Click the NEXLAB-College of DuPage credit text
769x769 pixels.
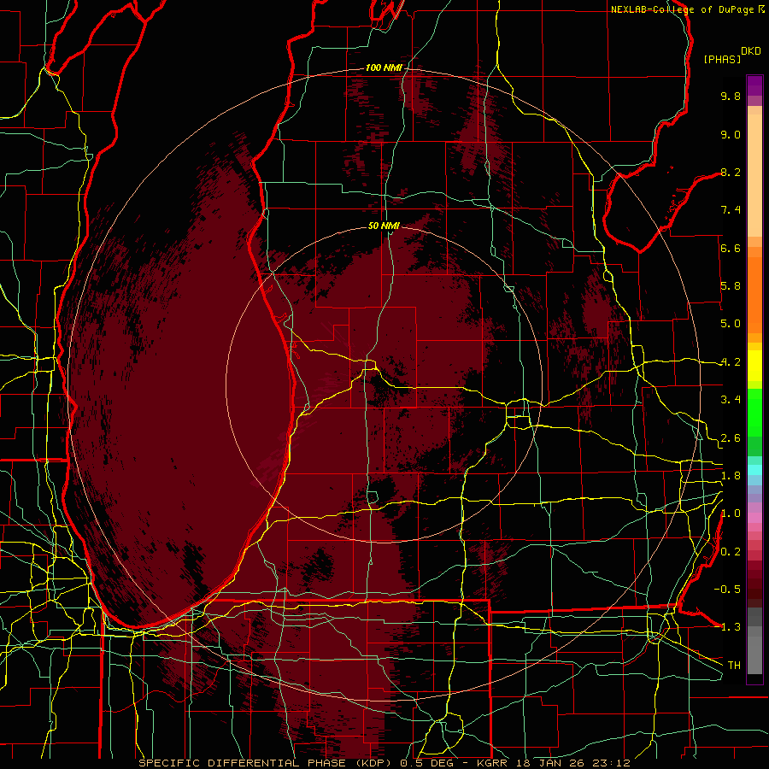point(683,9)
